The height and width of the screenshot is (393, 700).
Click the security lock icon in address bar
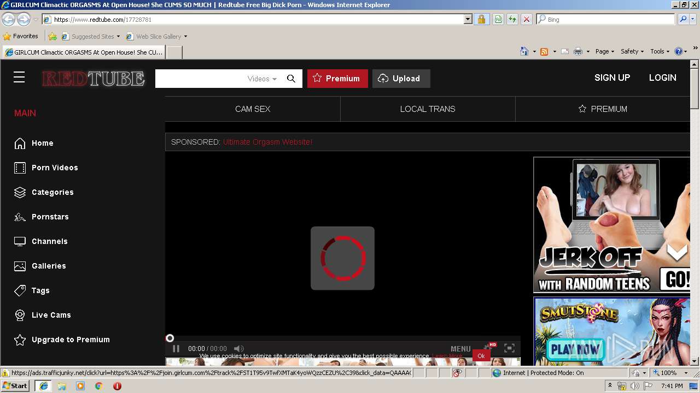[481, 19]
